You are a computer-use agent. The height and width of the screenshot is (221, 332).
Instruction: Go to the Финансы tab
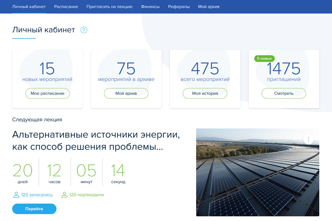point(150,7)
